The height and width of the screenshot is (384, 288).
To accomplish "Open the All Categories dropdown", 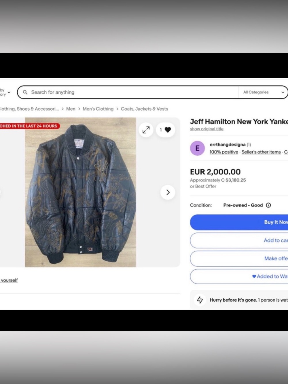I will [263, 92].
